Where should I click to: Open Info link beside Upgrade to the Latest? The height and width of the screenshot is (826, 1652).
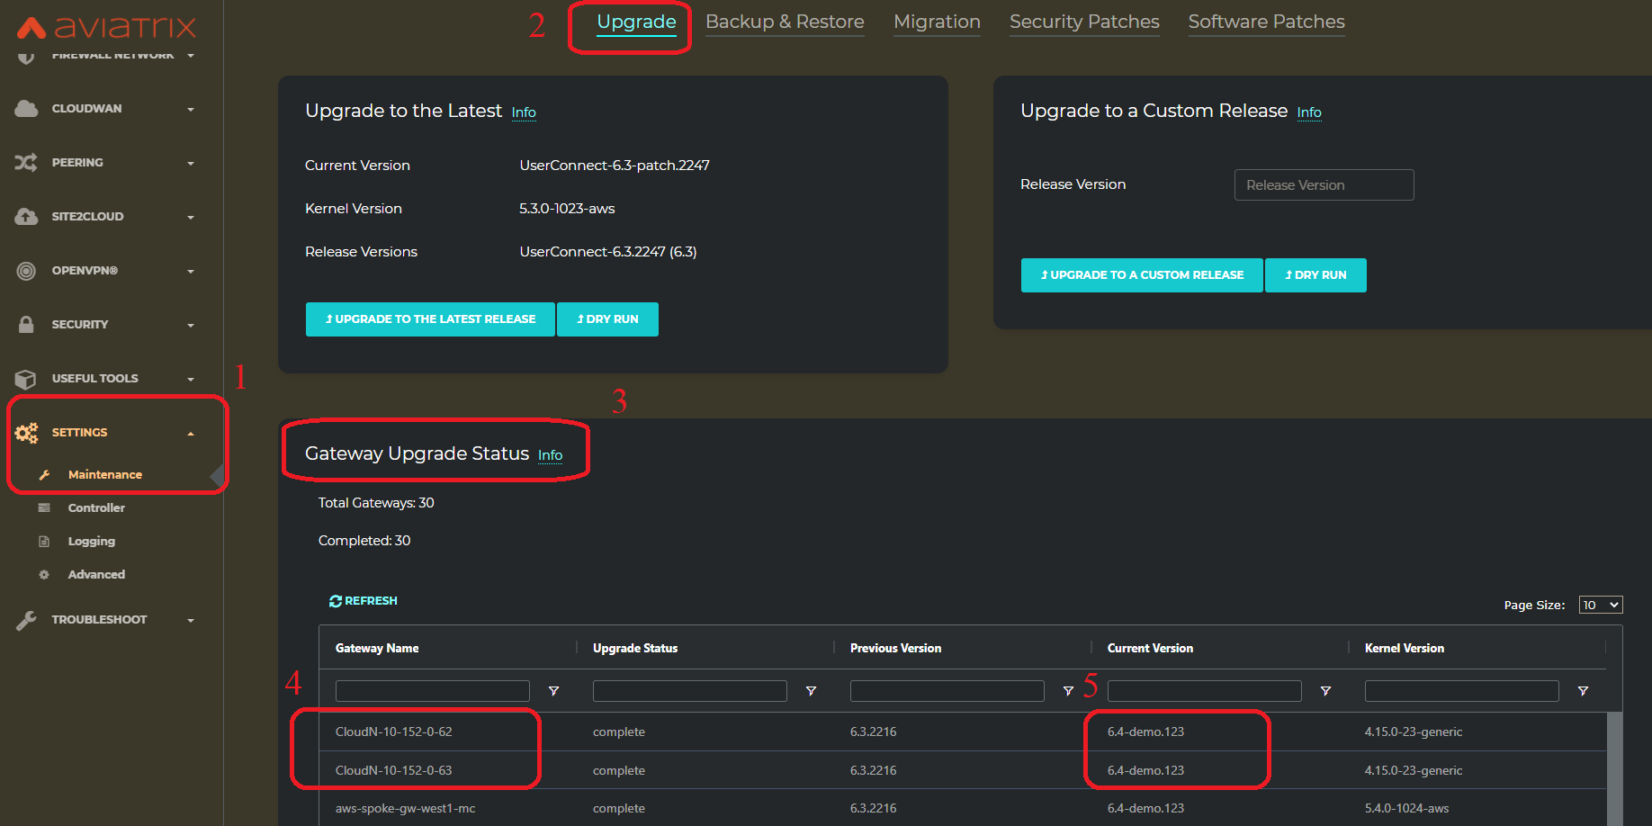pos(524,112)
